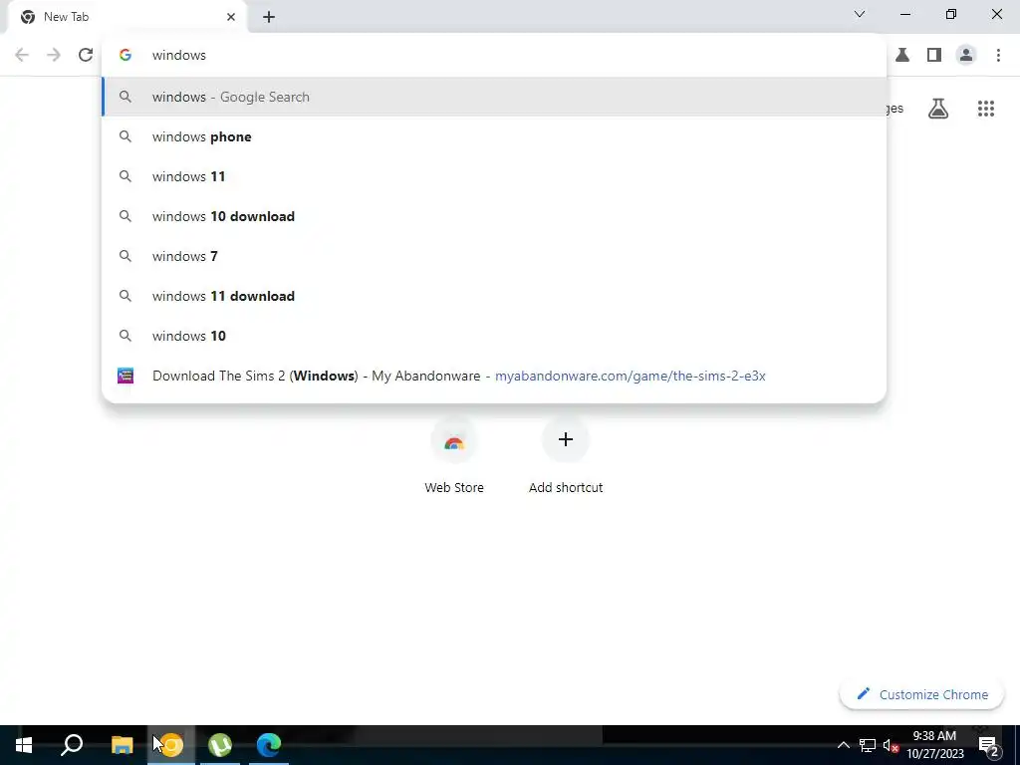This screenshot has height=765, width=1020.
Task: Click the forward navigation arrow
Action: click(x=54, y=56)
